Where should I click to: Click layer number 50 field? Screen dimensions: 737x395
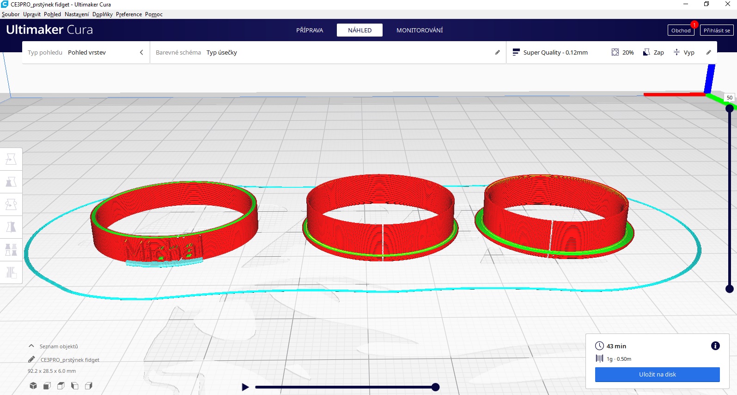[x=730, y=98]
